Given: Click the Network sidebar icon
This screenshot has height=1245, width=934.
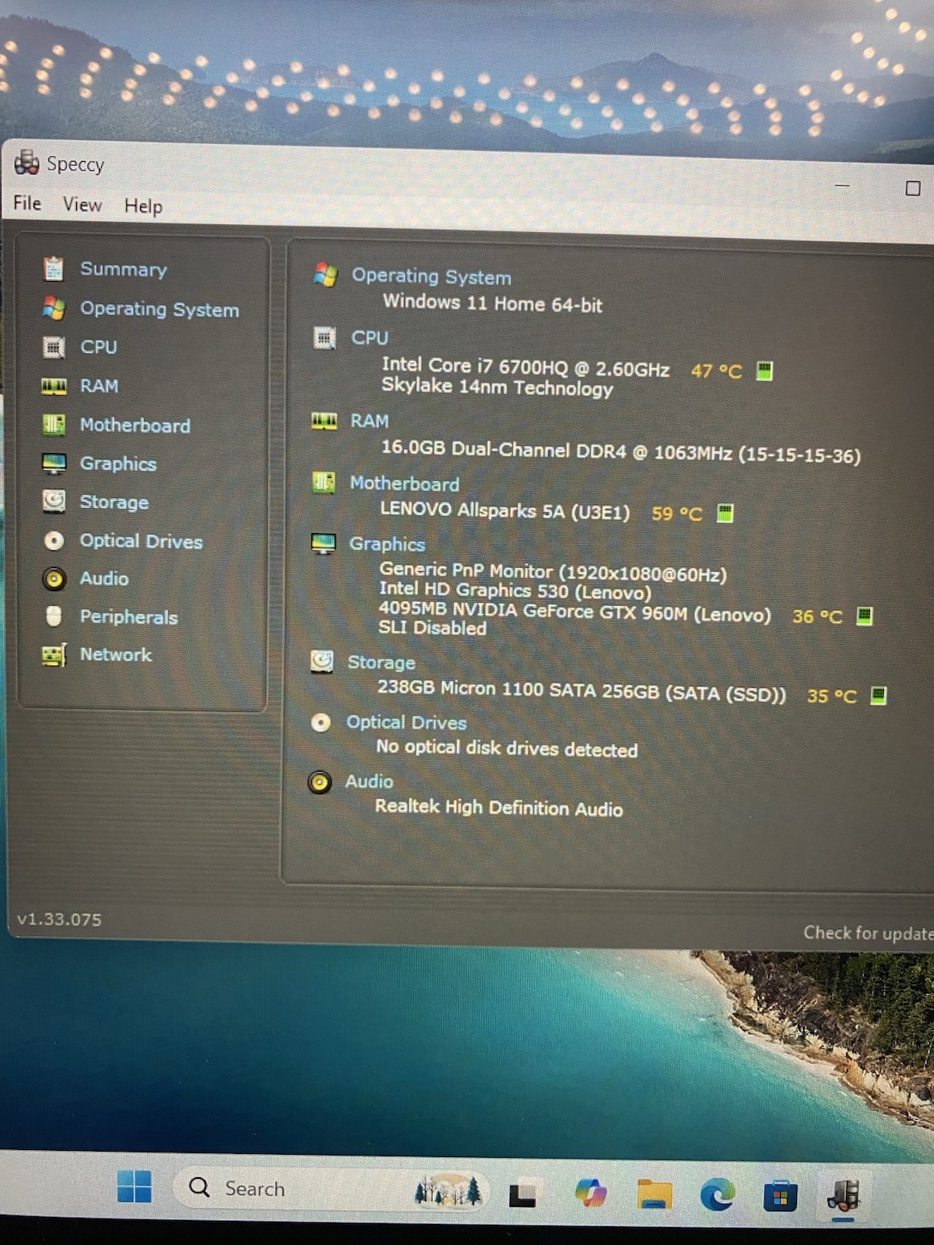Looking at the screenshot, I should pos(54,655).
